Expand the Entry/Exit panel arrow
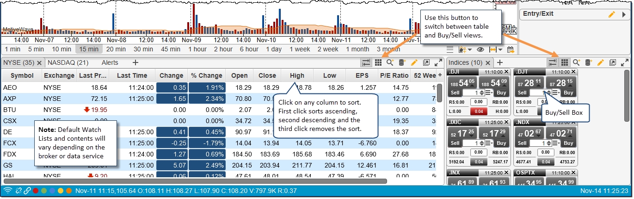This screenshot has width=634, height=199. 624,14
